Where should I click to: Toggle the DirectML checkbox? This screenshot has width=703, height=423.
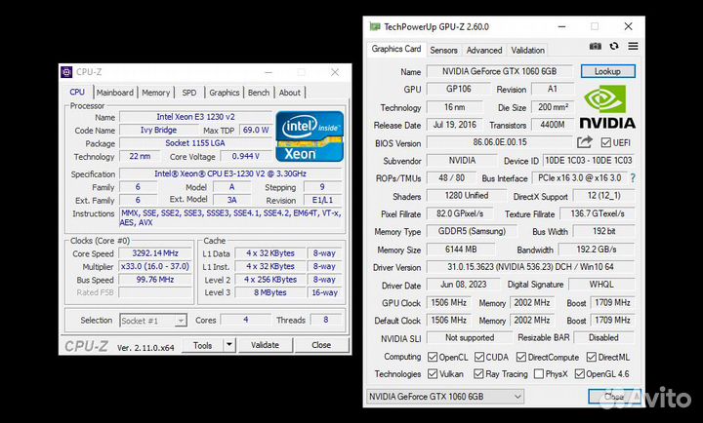coord(592,357)
